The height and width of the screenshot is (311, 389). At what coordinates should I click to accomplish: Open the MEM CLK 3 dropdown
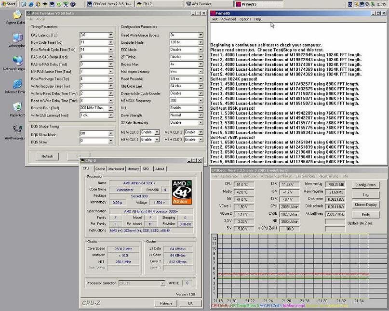[201, 140]
